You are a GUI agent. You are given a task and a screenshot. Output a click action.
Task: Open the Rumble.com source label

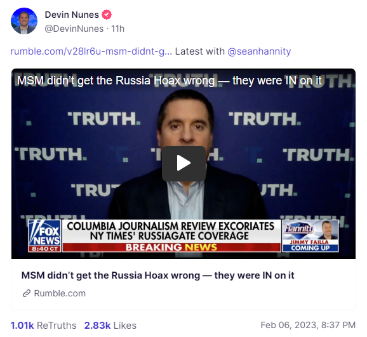pos(60,293)
